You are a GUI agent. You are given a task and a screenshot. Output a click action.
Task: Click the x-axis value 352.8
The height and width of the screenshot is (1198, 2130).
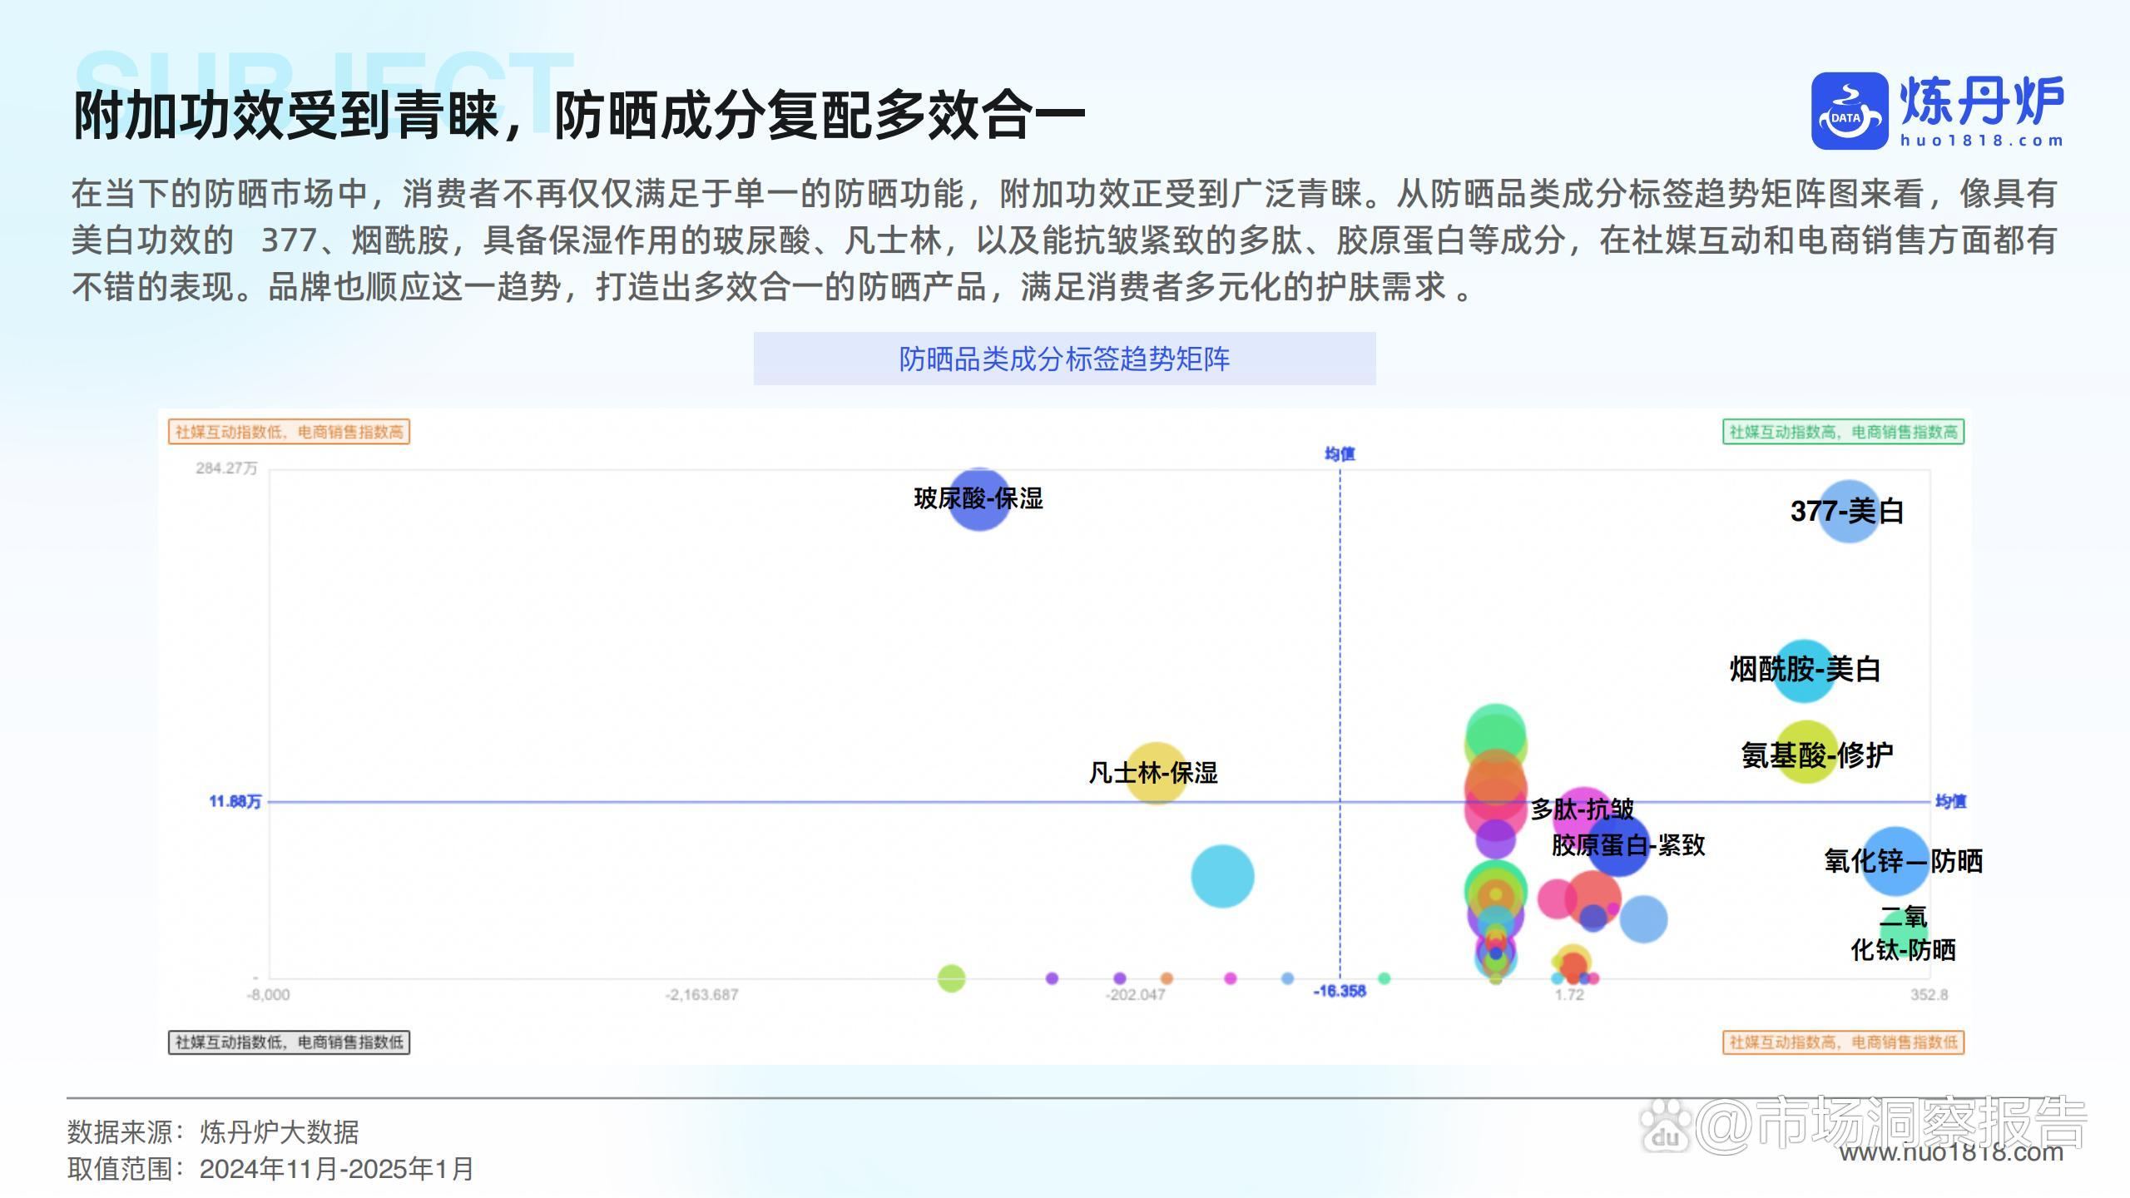pos(1929,995)
